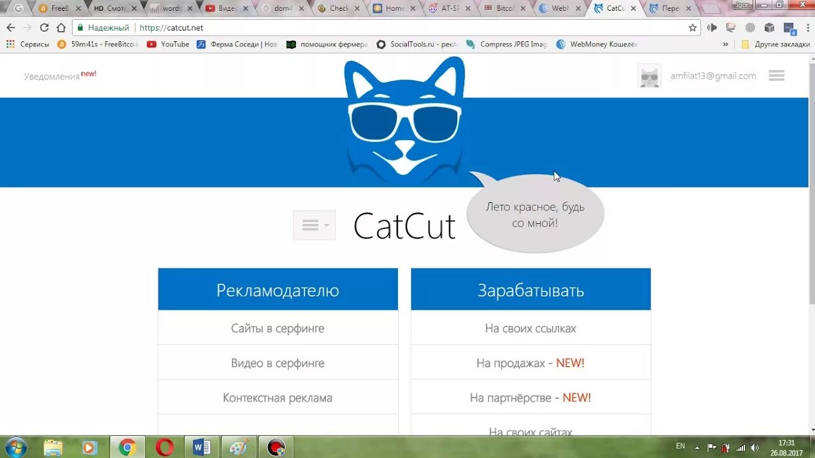815x458 pixels.
Task: Click the CatCut blue cat logo
Action: pyautogui.click(x=404, y=120)
